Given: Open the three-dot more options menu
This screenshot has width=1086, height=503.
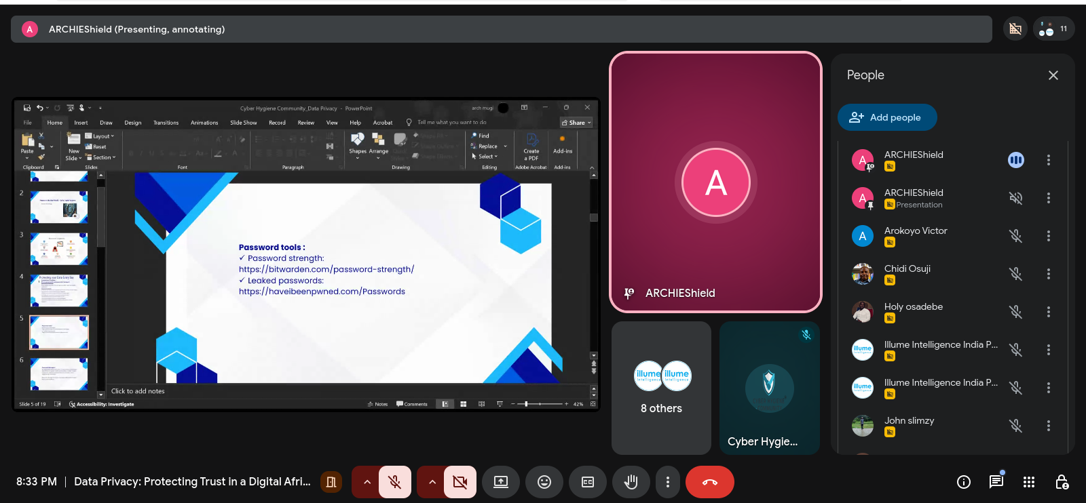Looking at the screenshot, I should pyautogui.click(x=668, y=482).
